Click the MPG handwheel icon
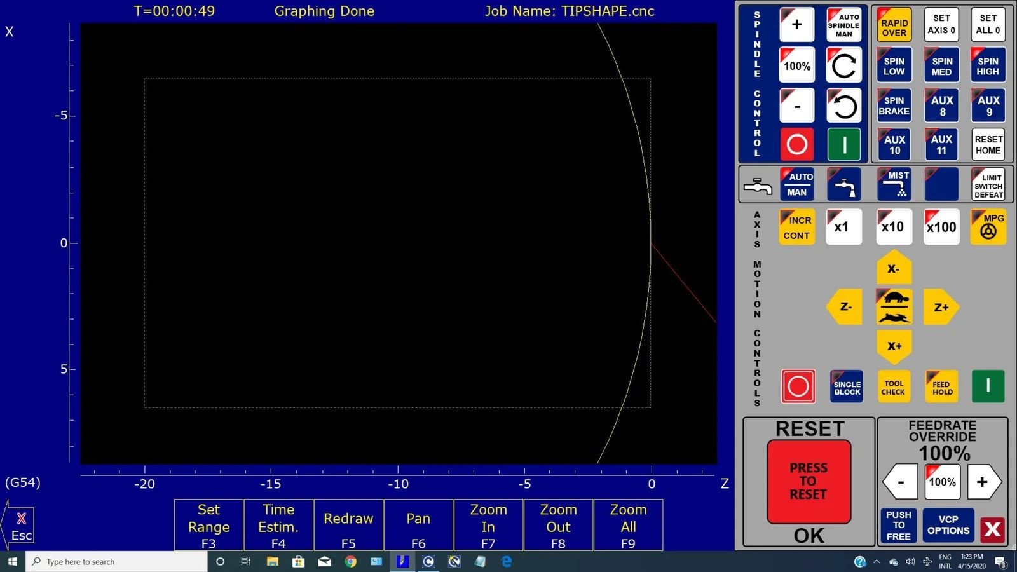This screenshot has width=1017, height=572. tap(988, 227)
